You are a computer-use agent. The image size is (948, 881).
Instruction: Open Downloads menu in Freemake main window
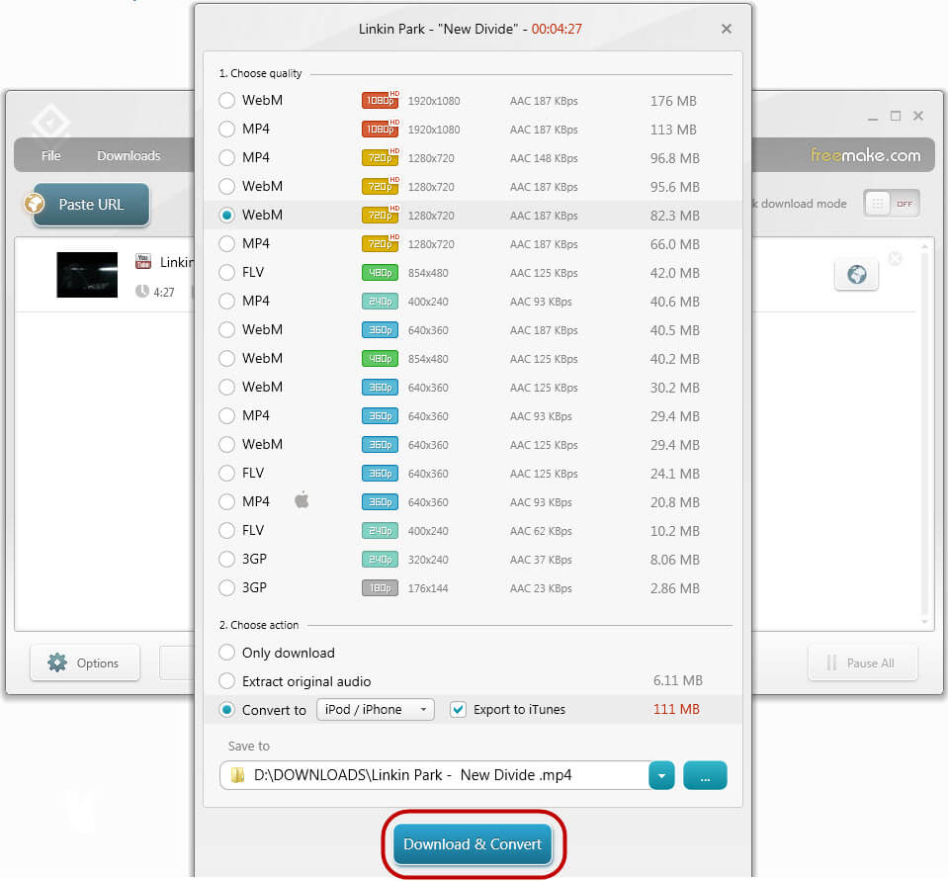[x=129, y=155]
